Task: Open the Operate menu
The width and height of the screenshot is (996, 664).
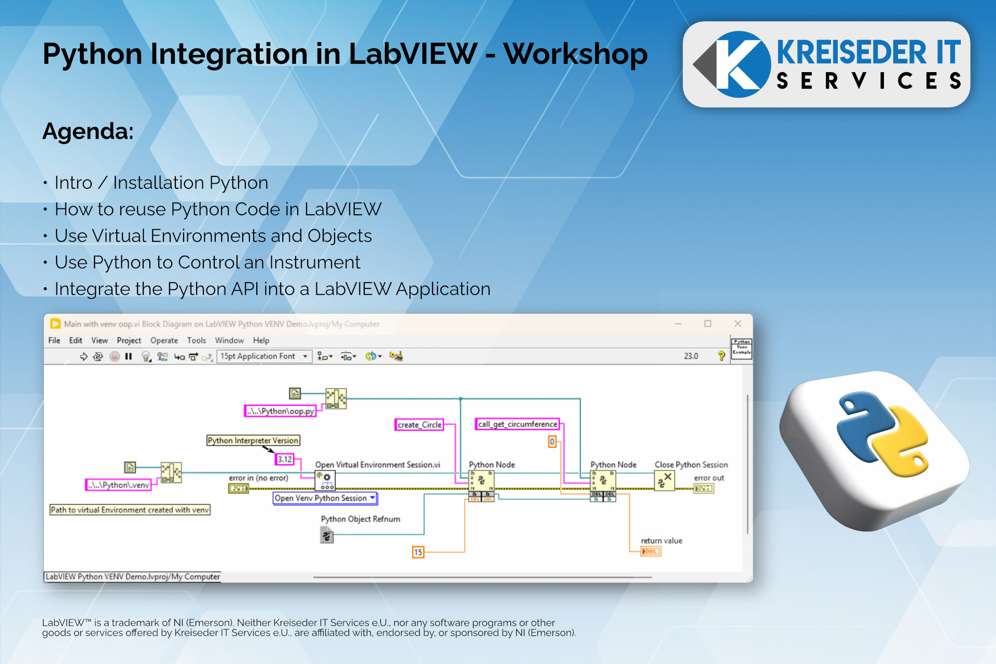Action: (164, 340)
